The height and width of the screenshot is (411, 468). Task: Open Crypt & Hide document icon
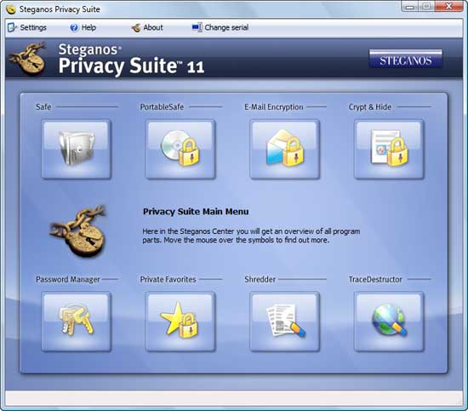(x=389, y=149)
